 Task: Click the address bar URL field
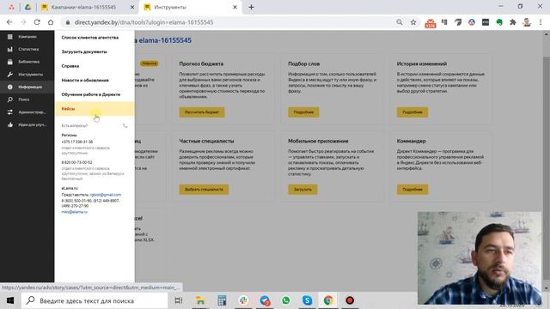click(228, 22)
